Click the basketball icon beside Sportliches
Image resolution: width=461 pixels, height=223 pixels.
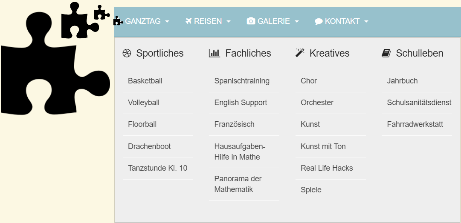(127, 53)
